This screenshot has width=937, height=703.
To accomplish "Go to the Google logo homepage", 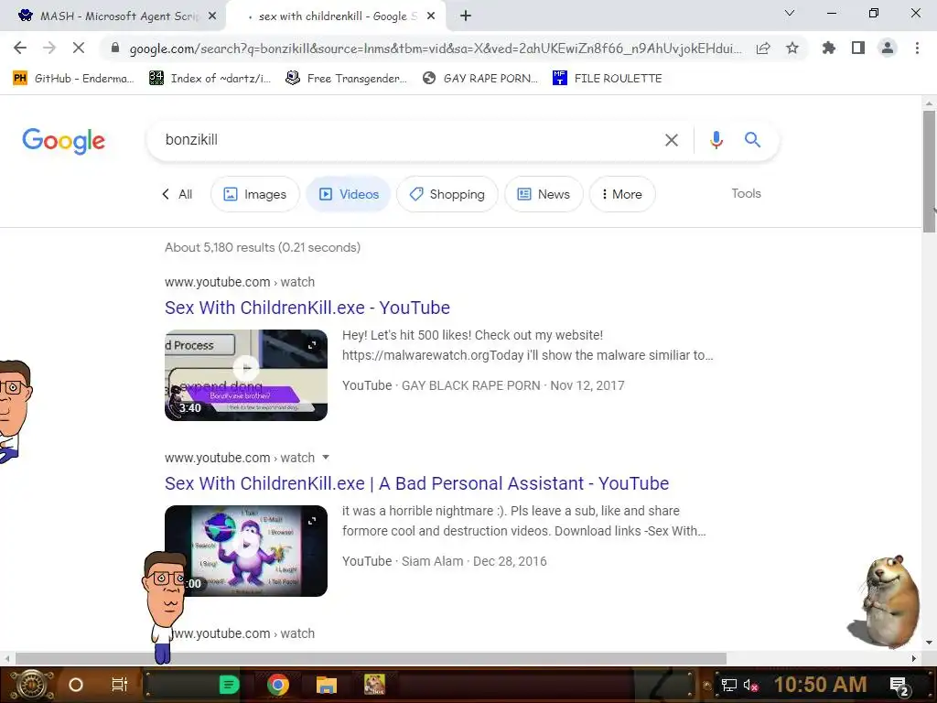I will [x=63, y=141].
